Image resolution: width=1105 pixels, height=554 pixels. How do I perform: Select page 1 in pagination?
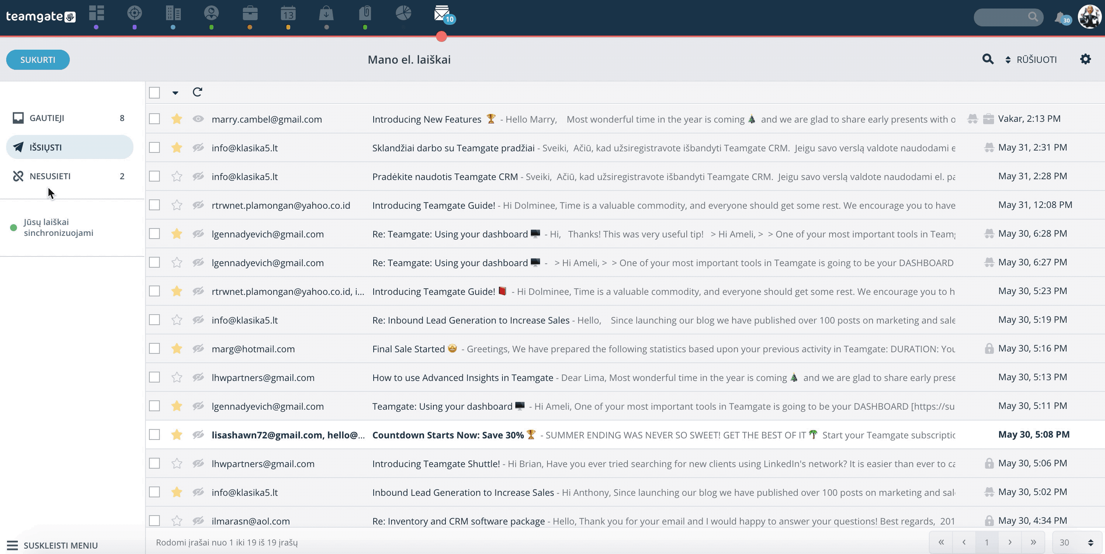click(987, 542)
